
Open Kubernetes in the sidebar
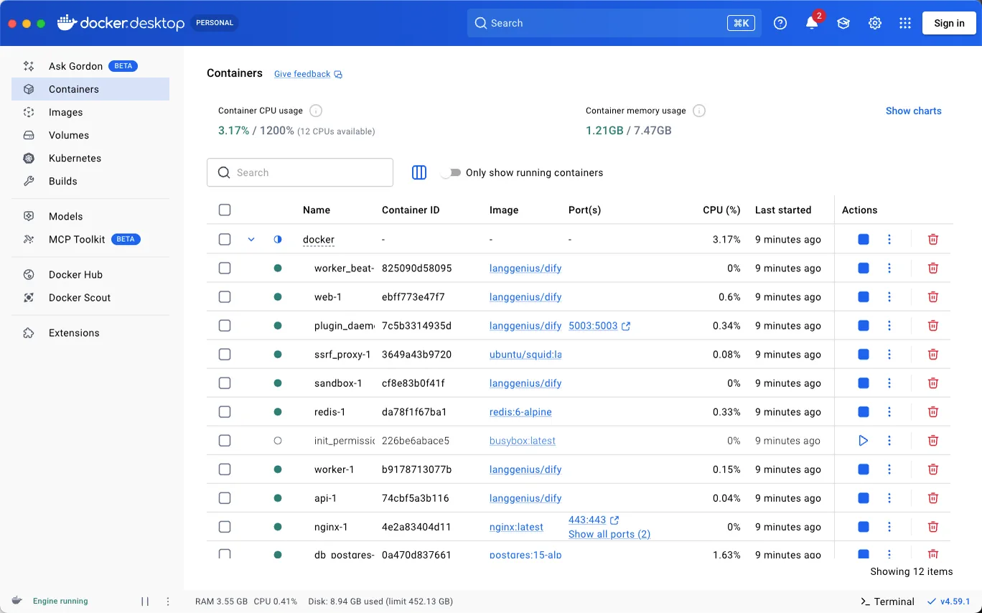(x=90, y=158)
